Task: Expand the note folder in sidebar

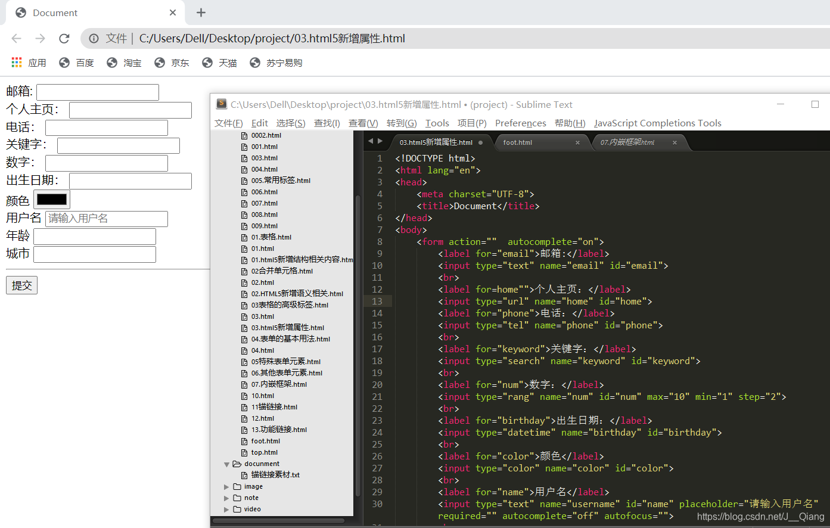Action: coord(226,498)
